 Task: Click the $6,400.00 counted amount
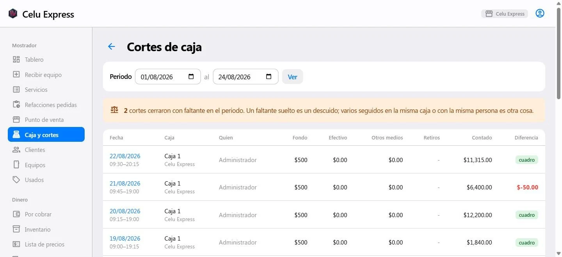click(x=479, y=187)
